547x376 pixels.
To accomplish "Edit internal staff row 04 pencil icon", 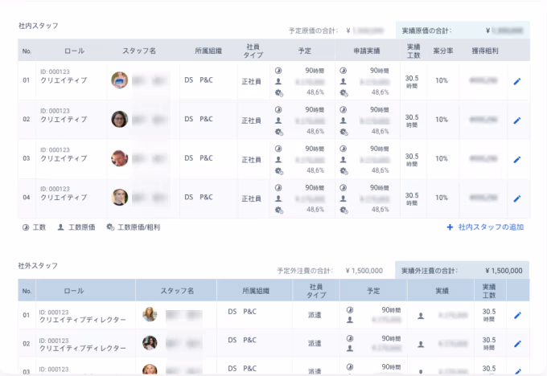I will click(x=517, y=198).
